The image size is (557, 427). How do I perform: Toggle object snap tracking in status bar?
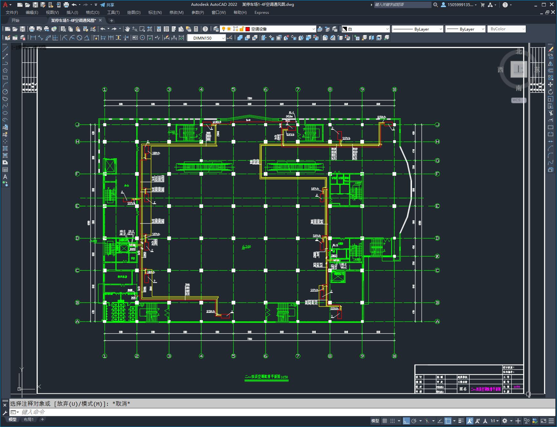440,421
